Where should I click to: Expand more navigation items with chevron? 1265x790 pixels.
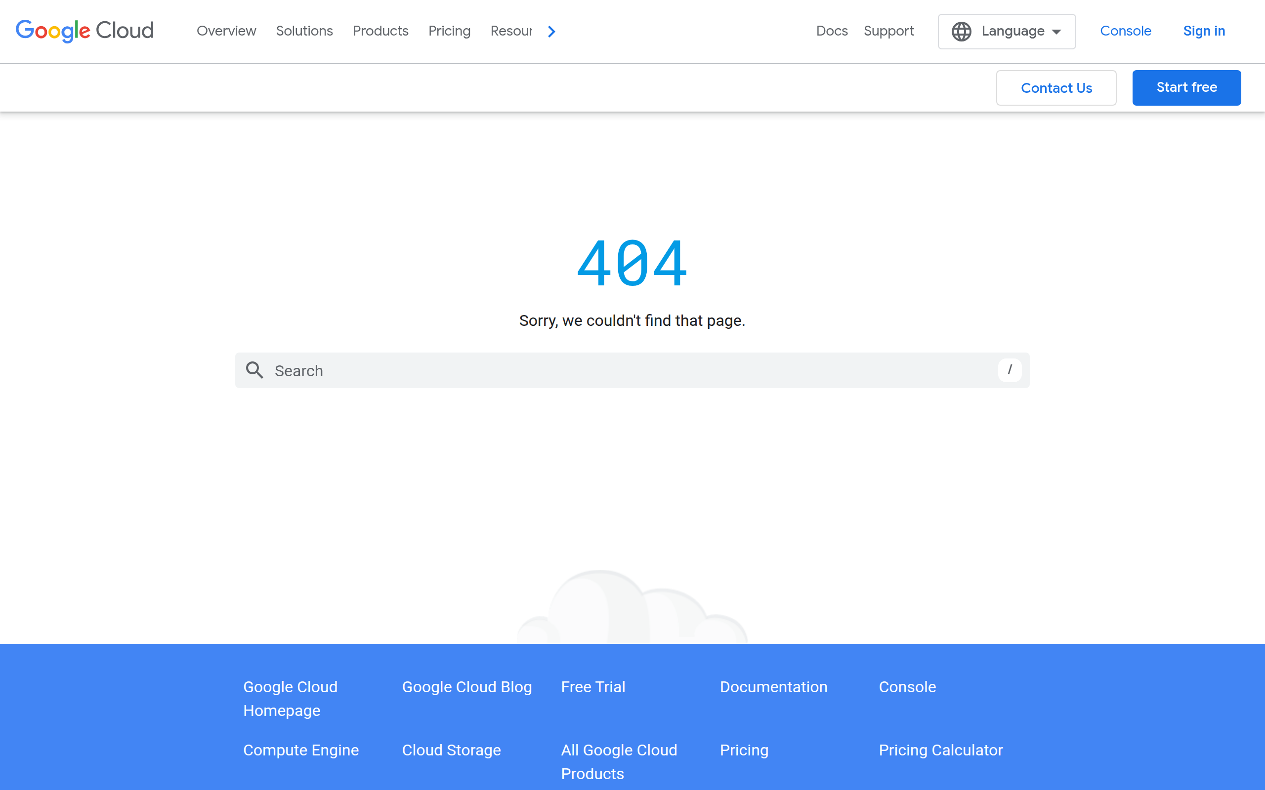click(x=551, y=31)
